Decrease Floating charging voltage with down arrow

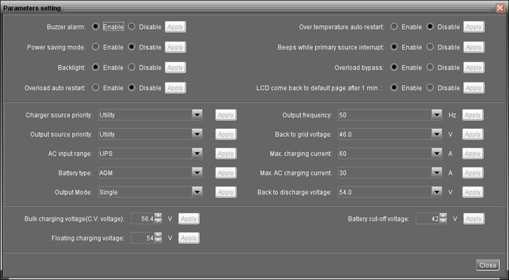point(158,241)
